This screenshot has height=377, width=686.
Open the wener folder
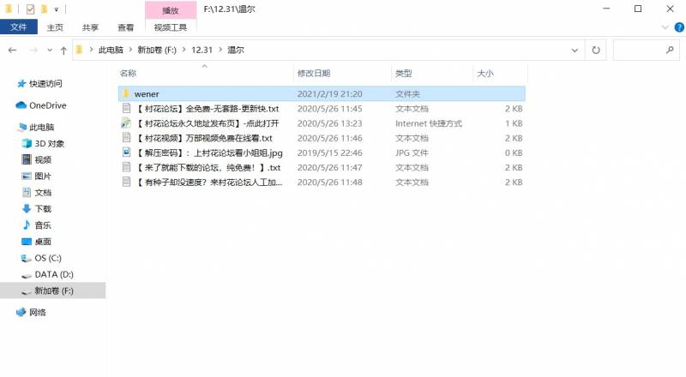tap(147, 93)
